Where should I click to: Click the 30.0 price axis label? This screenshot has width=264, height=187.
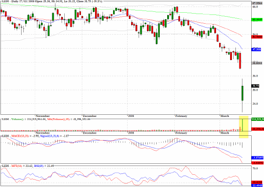point(255,90)
